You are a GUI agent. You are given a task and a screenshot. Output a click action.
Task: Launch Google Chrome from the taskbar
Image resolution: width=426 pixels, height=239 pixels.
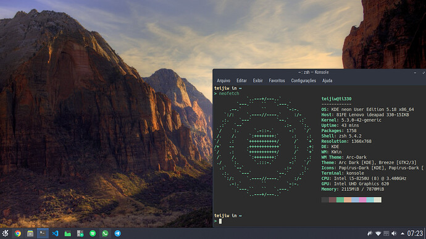point(18,233)
